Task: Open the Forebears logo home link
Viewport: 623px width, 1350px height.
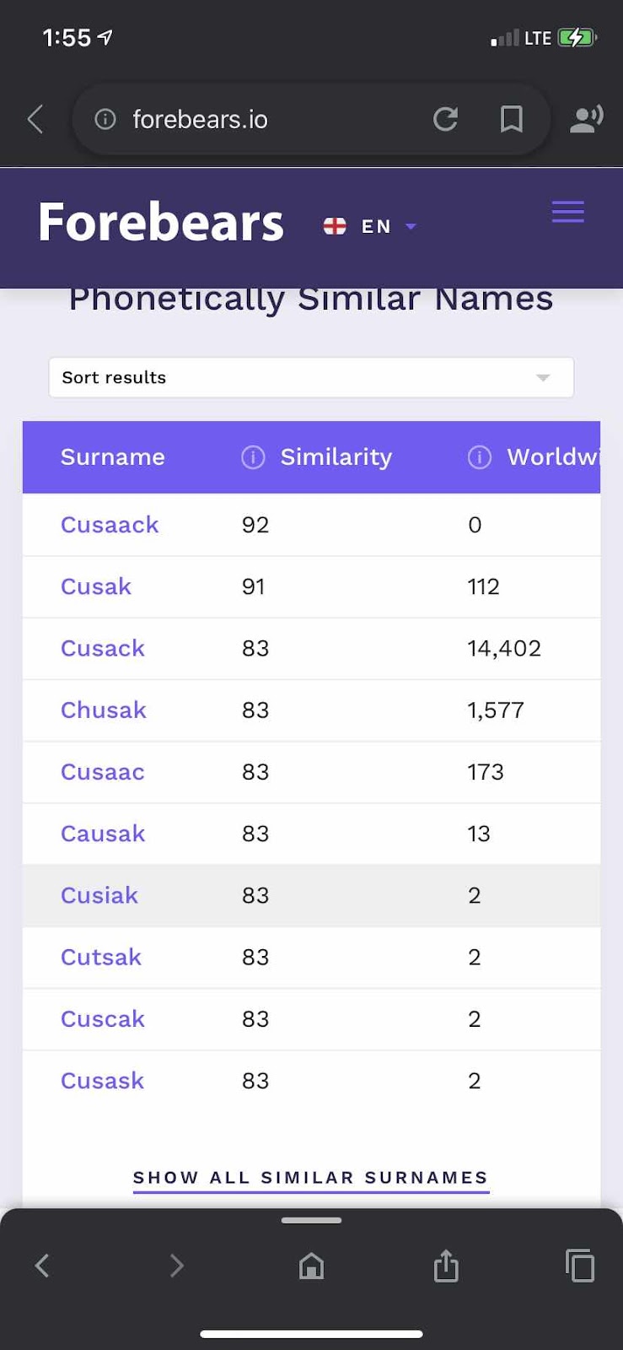Action: point(161,223)
